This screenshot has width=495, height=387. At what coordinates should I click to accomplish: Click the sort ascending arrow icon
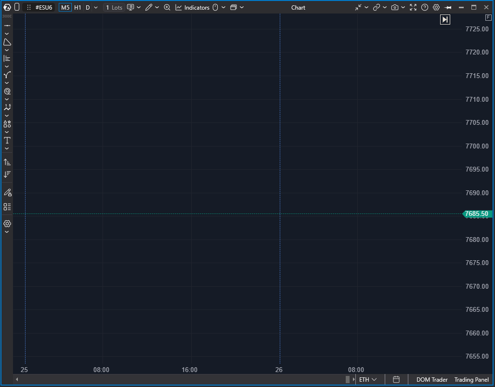click(x=7, y=162)
